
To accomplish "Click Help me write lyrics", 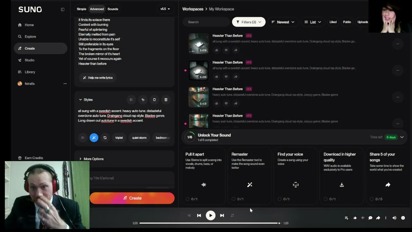I will pos(98,78).
